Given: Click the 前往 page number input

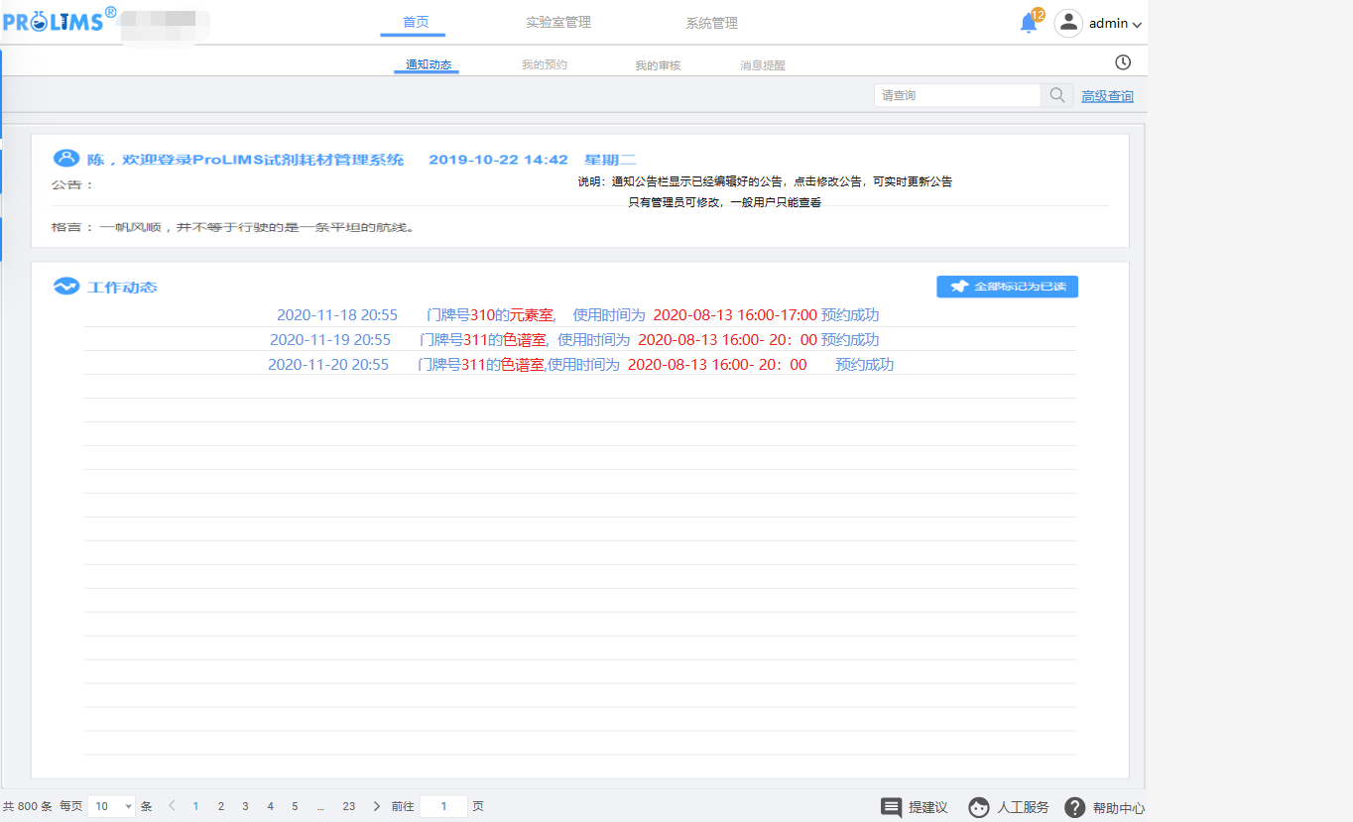Looking at the screenshot, I should [443, 806].
